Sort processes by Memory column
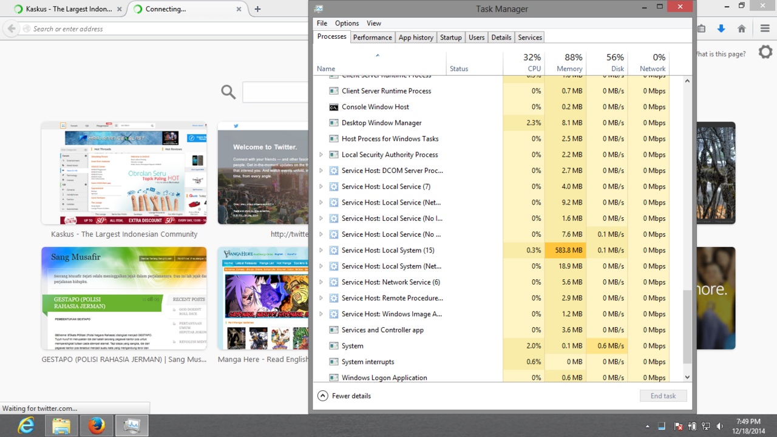 (565, 63)
